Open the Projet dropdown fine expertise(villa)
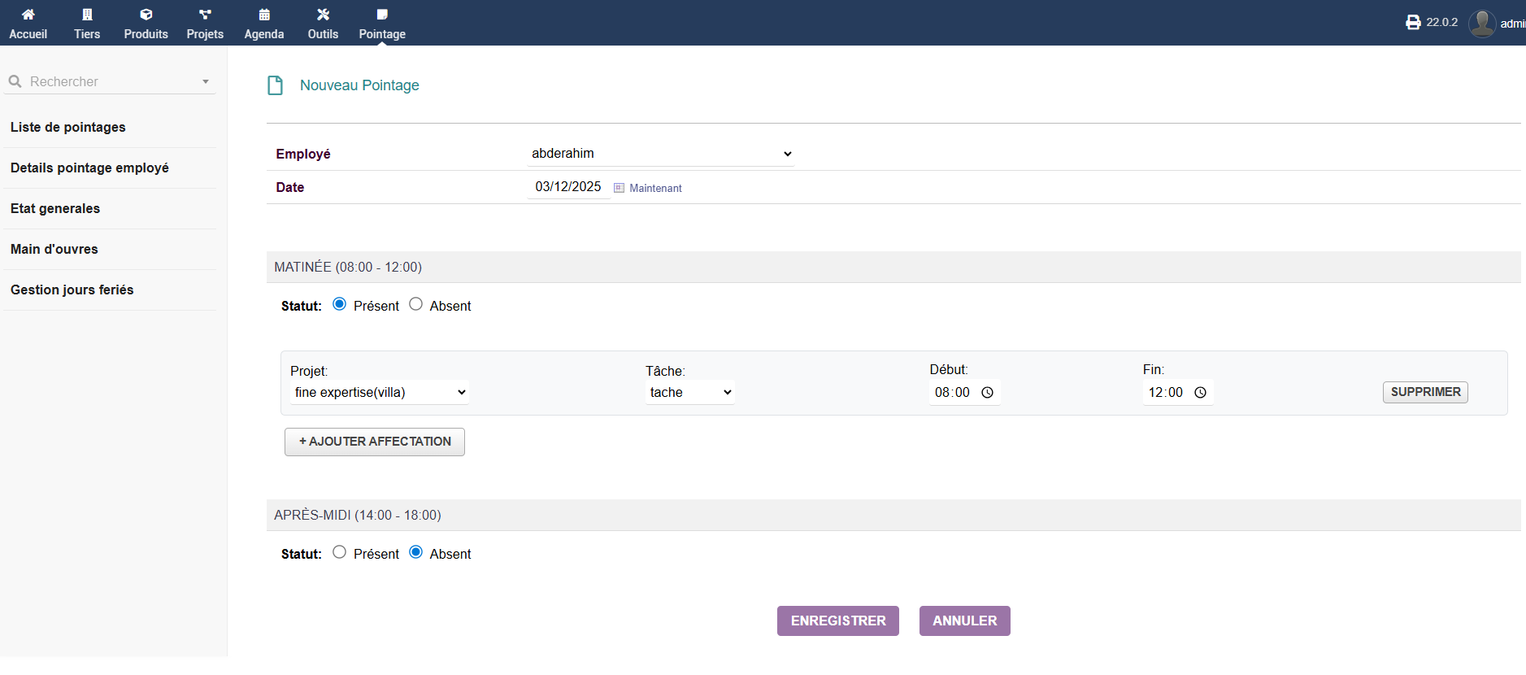This screenshot has height=675, width=1526. pos(380,393)
